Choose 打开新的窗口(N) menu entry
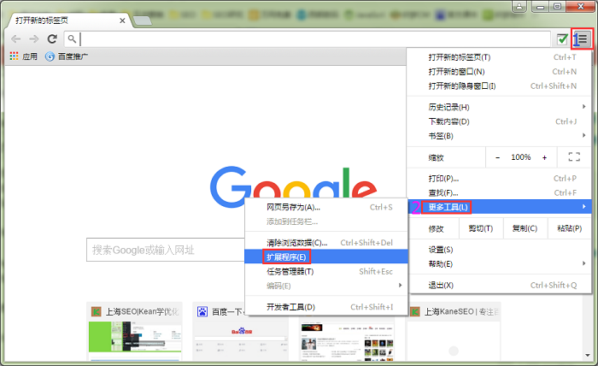The width and height of the screenshot is (598, 366). [499, 72]
